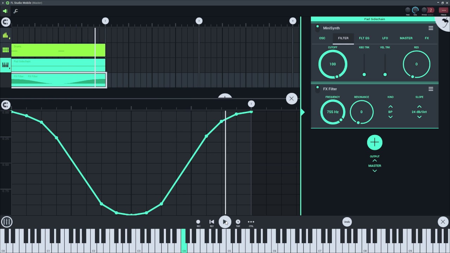The height and width of the screenshot is (253, 450).
Task: Select the Pad Sidechain clip
Action: pyautogui.click(x=58, y=65)
